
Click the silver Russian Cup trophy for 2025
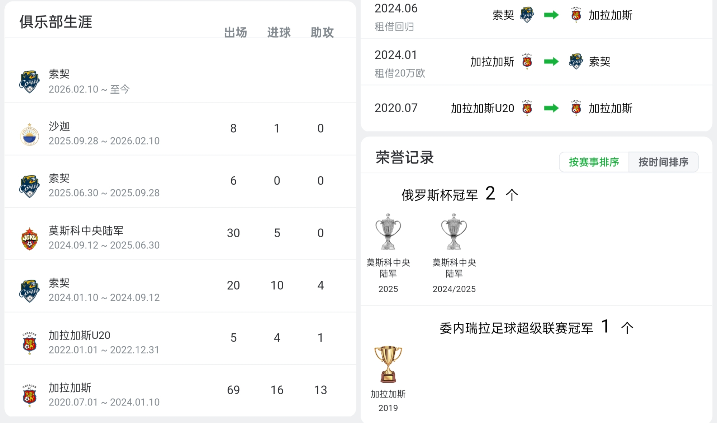coord(388,232)
